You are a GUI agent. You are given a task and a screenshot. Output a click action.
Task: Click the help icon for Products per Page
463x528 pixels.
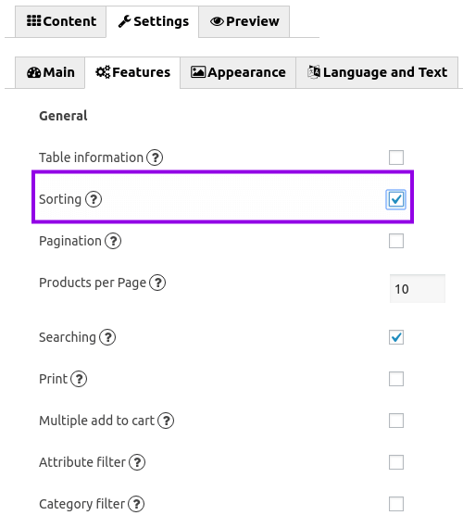pos(157,283)
